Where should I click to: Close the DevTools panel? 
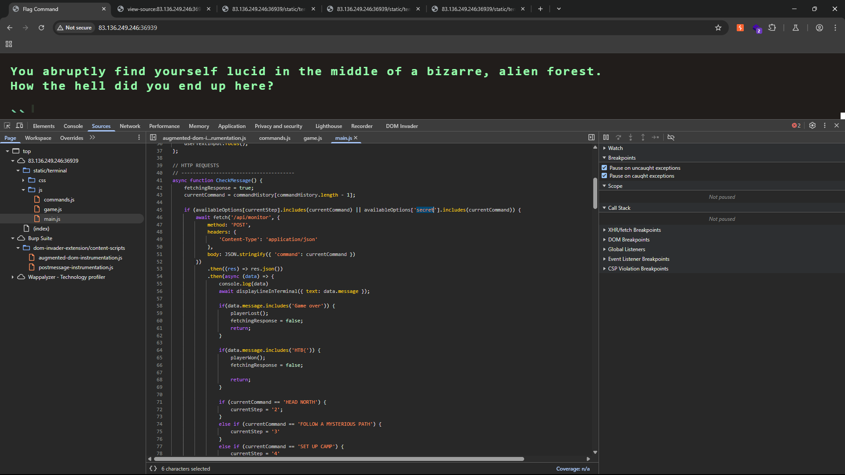point(837,126)
